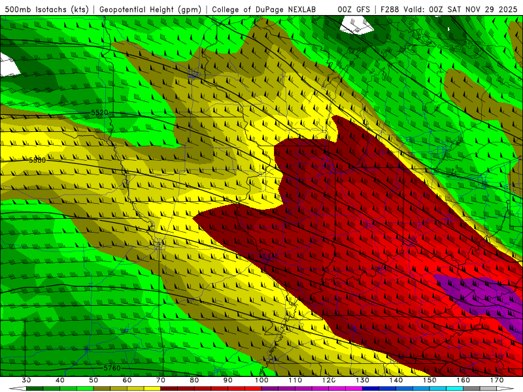Image resolution: width=523 pixels, height=392 pixels.
Task: Click the colorbar tick label 120
Action: click(x=329, y=380)
